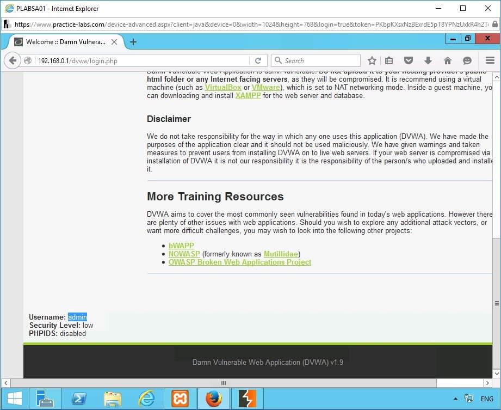The image size is (501, 410).
Task: Reload the page with the refresh icon
Action: point(258,60)
